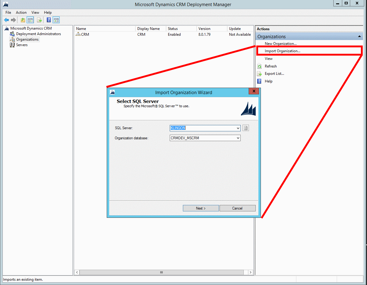Image resolution: width=367 pixels, height=285 pixels.
Task: Click the horizontal scrollbar right arrow
Action: [x=250, y=272]
